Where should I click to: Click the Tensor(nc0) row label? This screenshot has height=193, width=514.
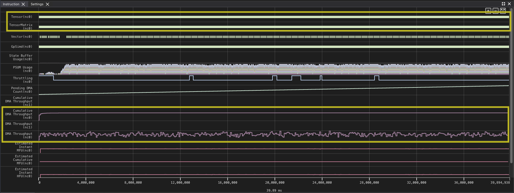(22, 17)
